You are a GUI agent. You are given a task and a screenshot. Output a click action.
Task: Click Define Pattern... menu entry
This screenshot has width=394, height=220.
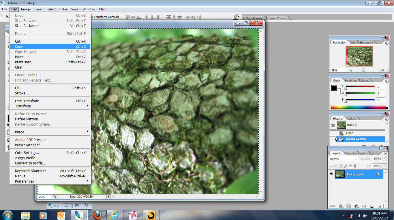[x=50, y=119]
